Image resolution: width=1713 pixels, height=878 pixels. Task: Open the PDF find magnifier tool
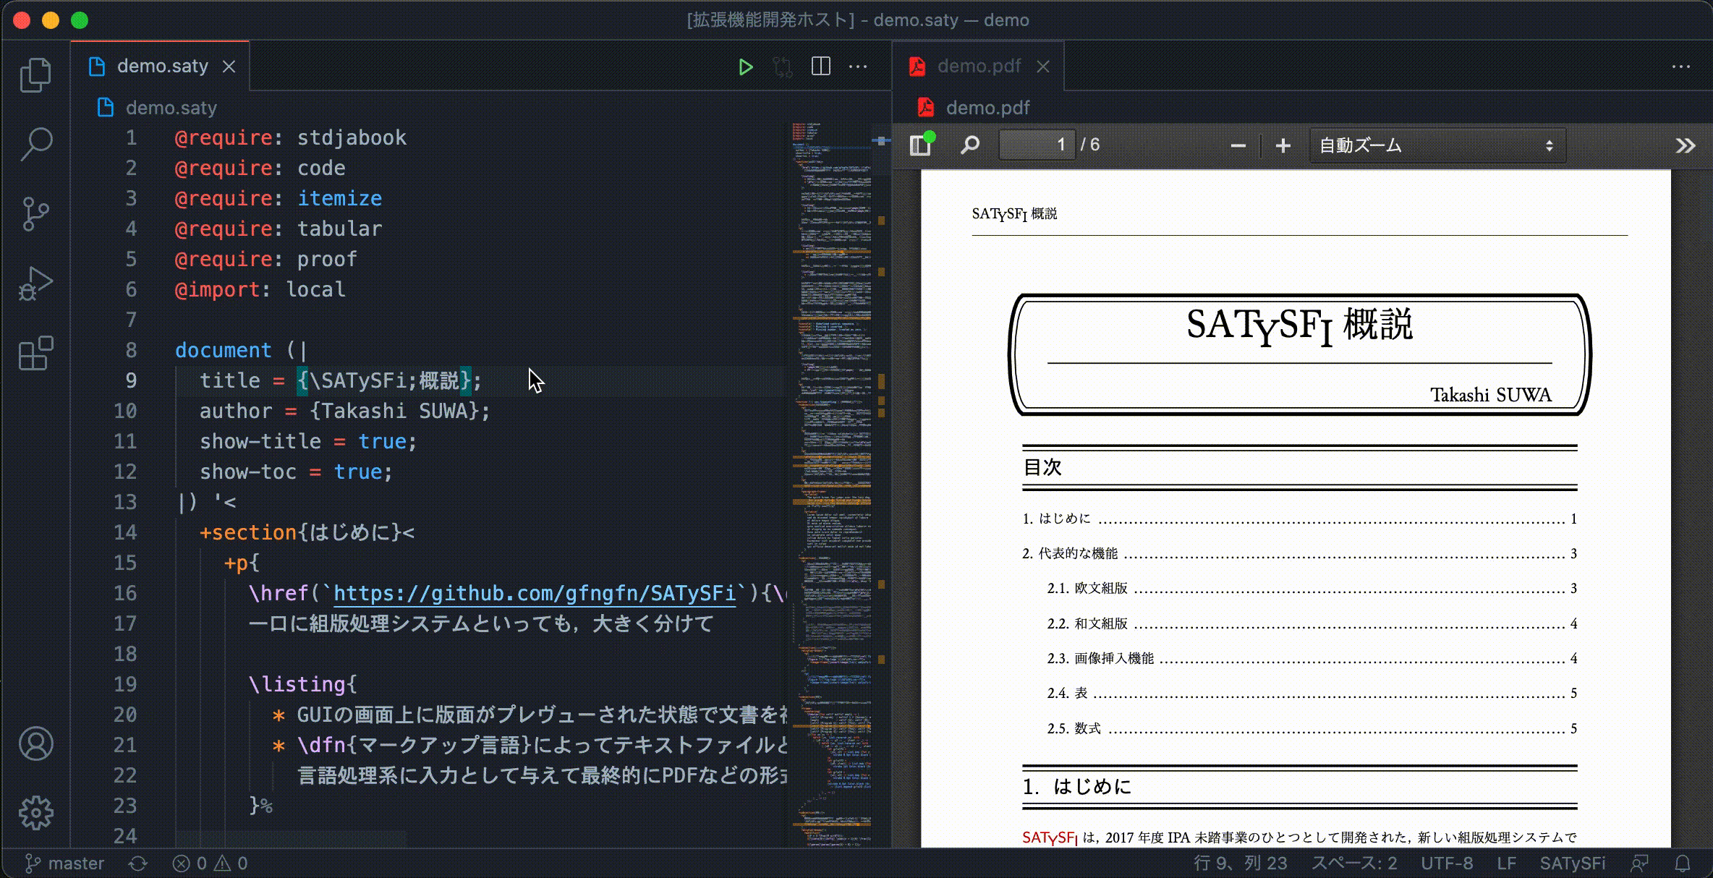click(969, 145)
